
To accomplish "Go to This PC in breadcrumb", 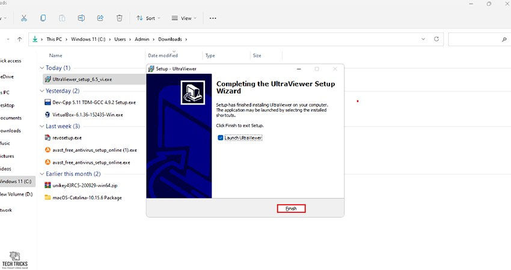I will tap(54, 39).
